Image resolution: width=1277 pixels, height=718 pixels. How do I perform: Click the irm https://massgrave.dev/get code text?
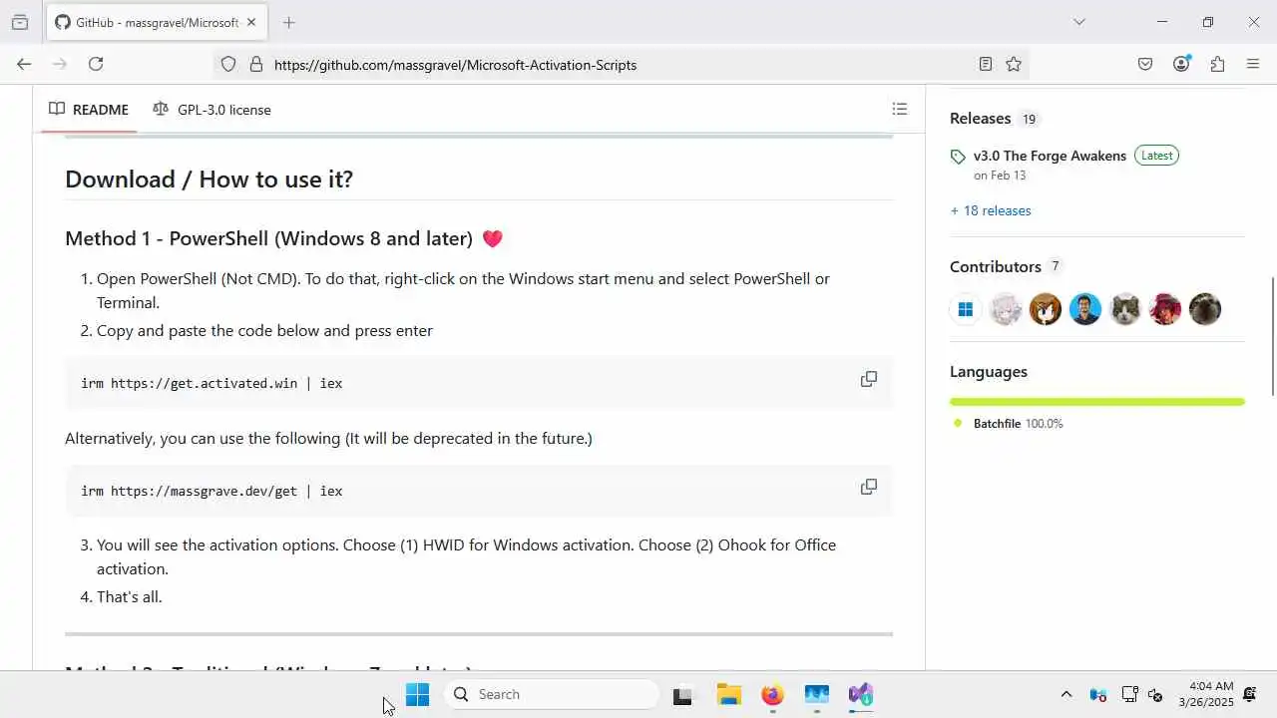click(212, 491)
